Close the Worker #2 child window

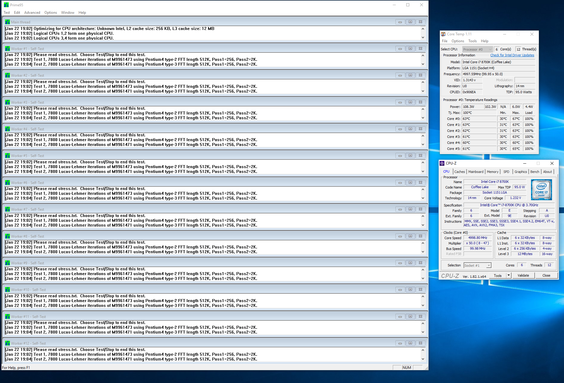[420, 75]
